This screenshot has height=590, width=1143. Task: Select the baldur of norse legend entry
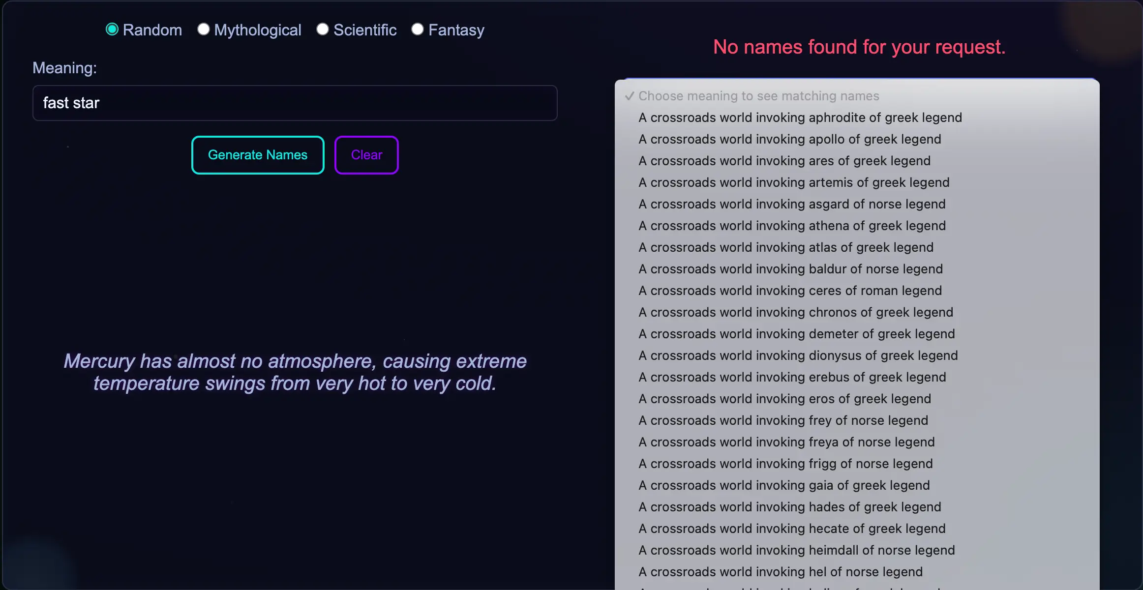[x=790, y=269]
